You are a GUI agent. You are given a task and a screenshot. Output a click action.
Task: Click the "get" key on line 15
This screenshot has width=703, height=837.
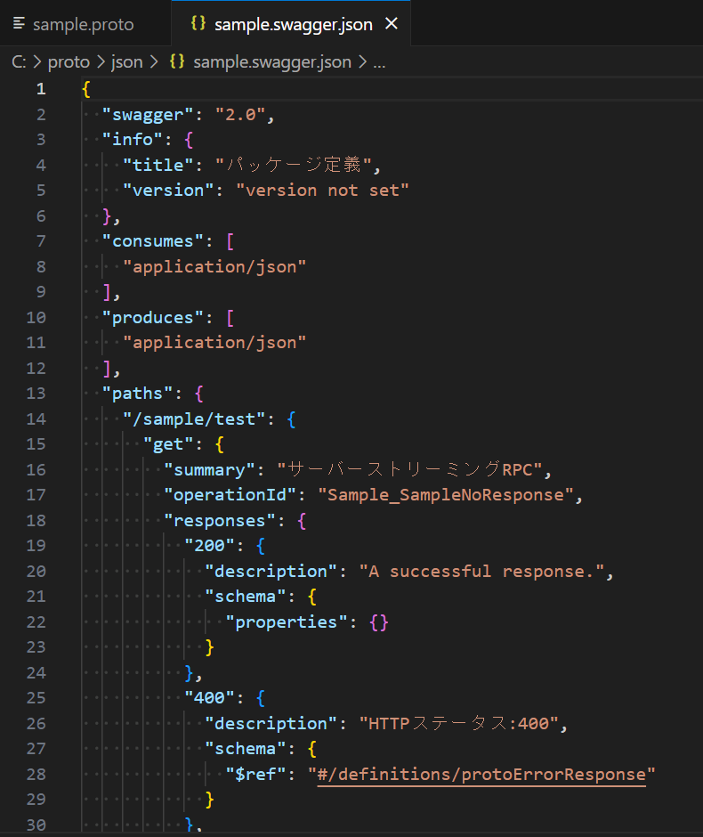[168, 444]
